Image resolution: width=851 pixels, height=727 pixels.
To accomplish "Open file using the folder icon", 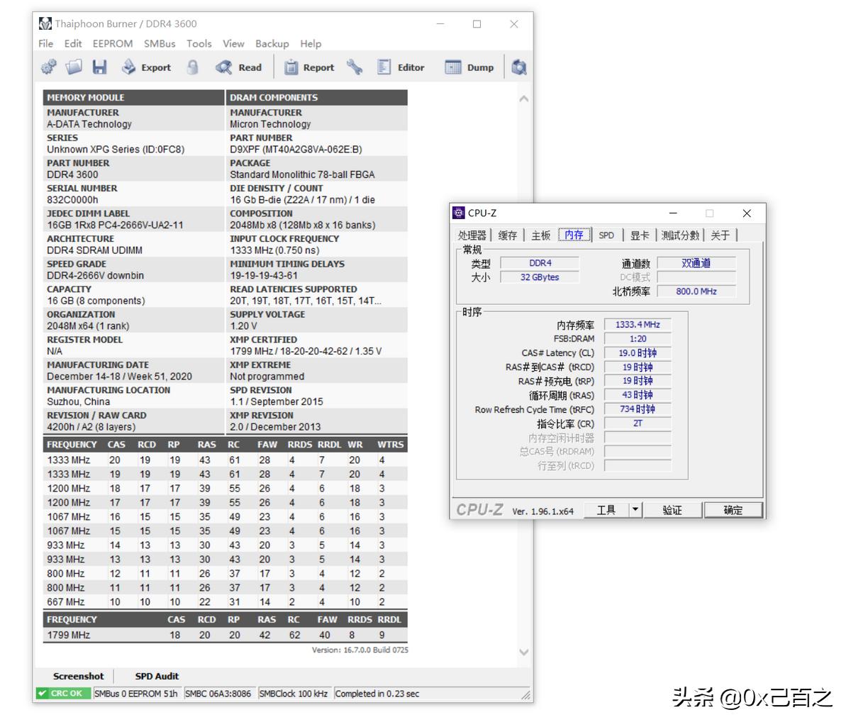I will [74, 67].
